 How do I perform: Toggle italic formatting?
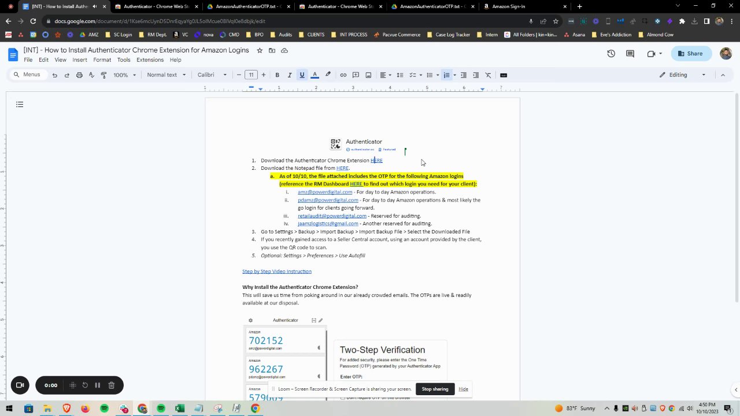pos(290,75)
